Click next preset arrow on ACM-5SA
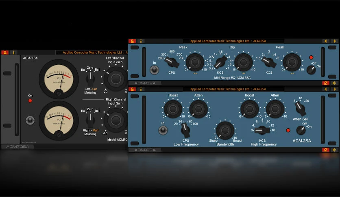This screenshot has width=340, height=197. pos(335,41)
